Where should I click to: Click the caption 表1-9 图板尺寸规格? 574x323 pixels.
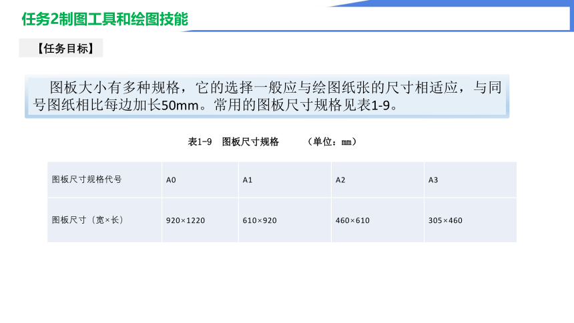coord(233,141)
